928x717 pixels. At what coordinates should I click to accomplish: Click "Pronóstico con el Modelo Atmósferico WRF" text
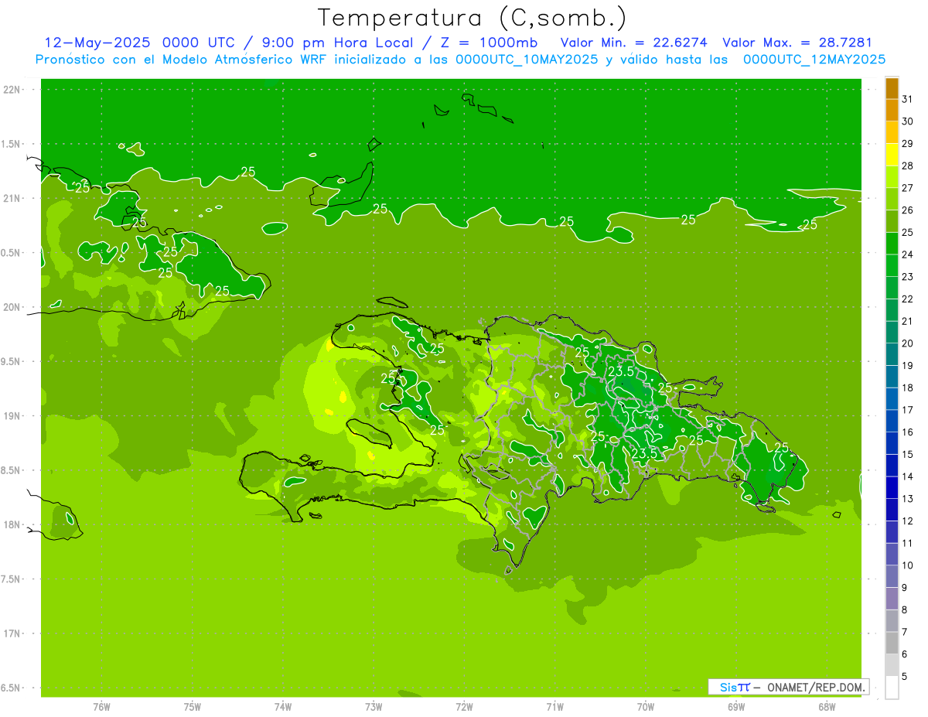click(182, 60)
